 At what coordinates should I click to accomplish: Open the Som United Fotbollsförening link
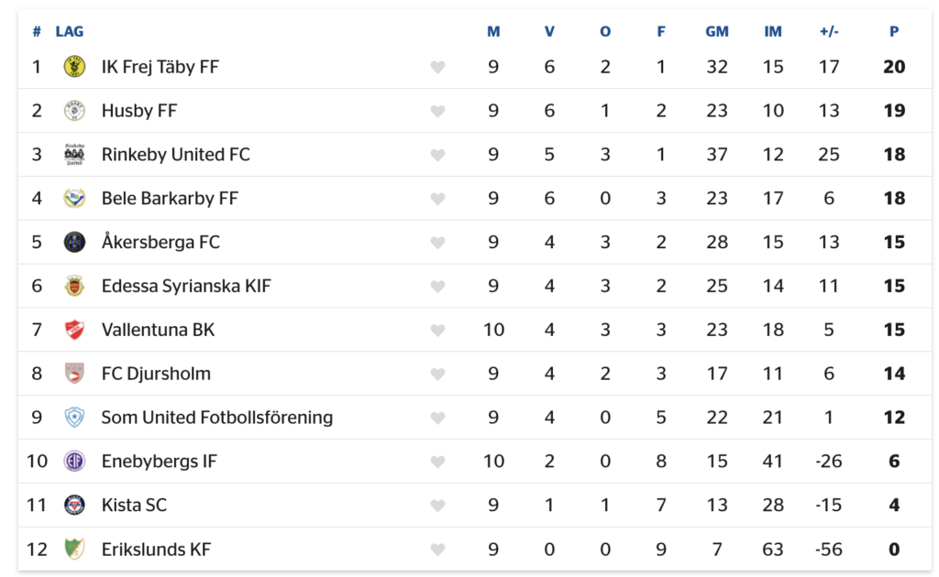click(x=216, y=418)
